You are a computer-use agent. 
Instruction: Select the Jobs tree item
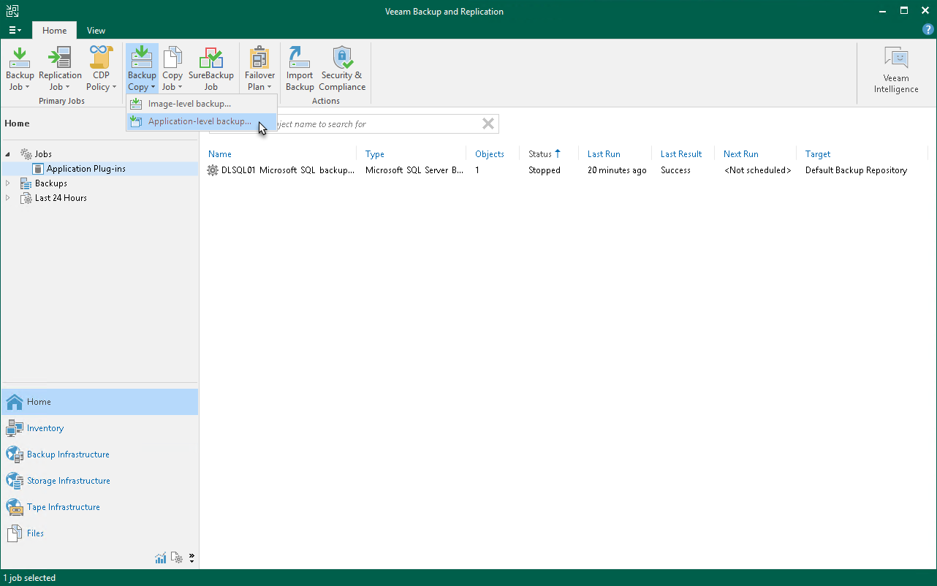pos(43,154)
